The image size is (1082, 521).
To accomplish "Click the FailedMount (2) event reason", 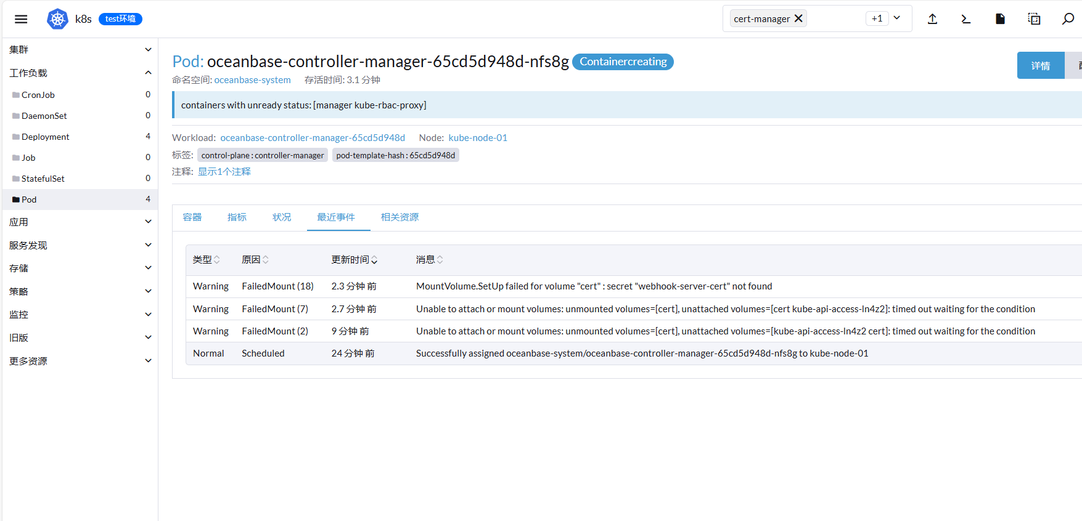I will click(275, 331).
